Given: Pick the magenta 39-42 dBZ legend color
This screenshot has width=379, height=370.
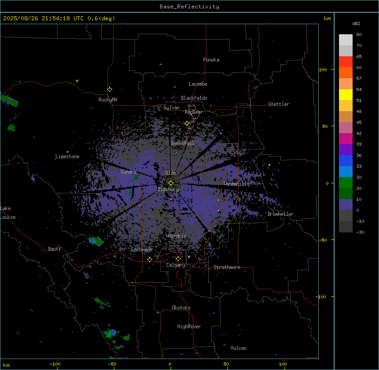Looking at the screenshot, I should tap(346, 138).
